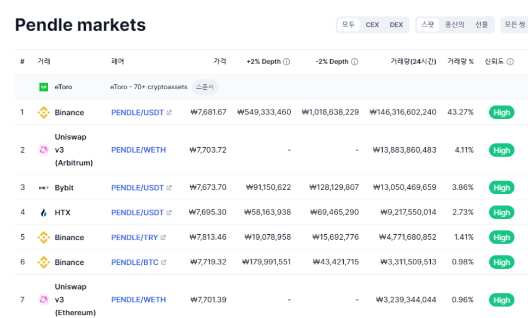Click external link icon beside PENDLE/BTC
The image size is (528, 318).
(163, 262)
